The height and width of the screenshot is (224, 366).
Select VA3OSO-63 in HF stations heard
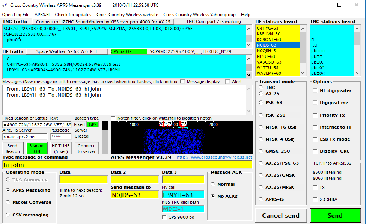269,62
